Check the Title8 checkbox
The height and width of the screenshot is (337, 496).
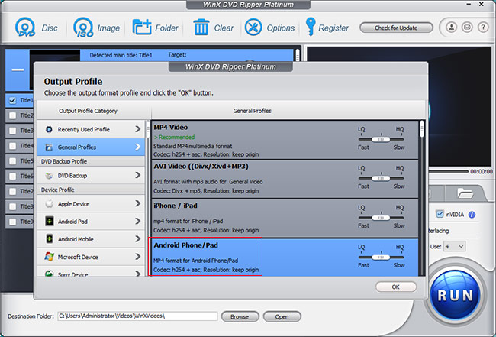click(13, 206)
